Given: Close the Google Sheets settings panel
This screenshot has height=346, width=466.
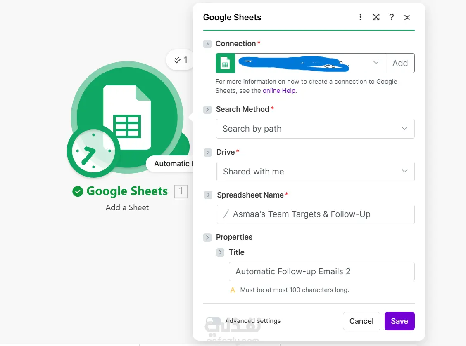Looking at the screenshot, I should point(407,17).
